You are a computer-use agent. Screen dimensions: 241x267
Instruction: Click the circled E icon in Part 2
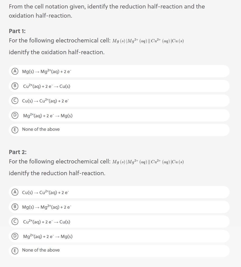pos(15,251)
